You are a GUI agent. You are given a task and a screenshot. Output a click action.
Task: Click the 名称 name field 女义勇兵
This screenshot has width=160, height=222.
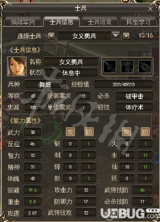pos(71,62)
